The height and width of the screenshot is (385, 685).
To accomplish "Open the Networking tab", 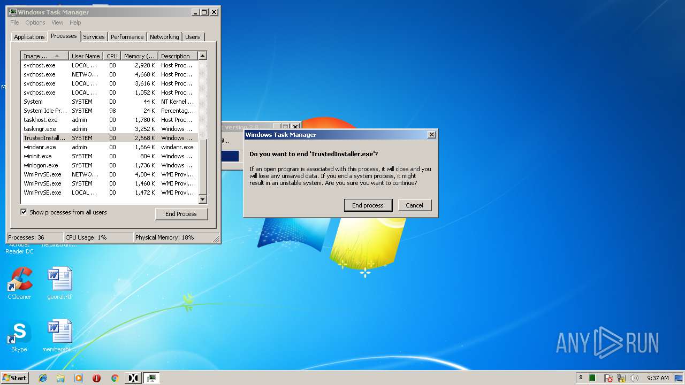I will tap(164, 37).
